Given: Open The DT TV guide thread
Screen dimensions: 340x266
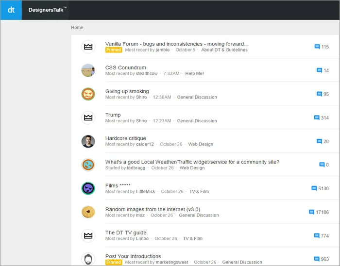Looking at the screenshot, I should pos(126,233).
